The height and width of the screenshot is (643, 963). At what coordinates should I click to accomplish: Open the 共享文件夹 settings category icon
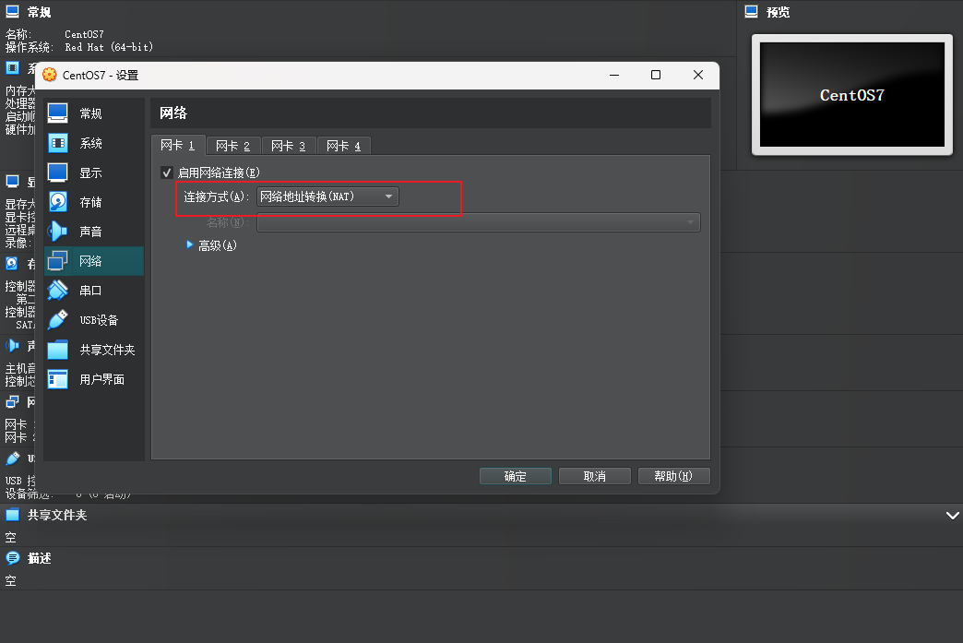(x=58, y=350)
